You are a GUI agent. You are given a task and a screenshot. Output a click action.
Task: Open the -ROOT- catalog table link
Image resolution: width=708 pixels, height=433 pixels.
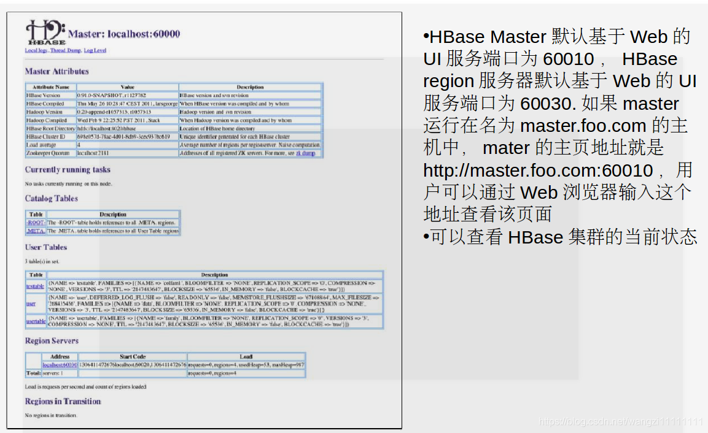[36, 223]
